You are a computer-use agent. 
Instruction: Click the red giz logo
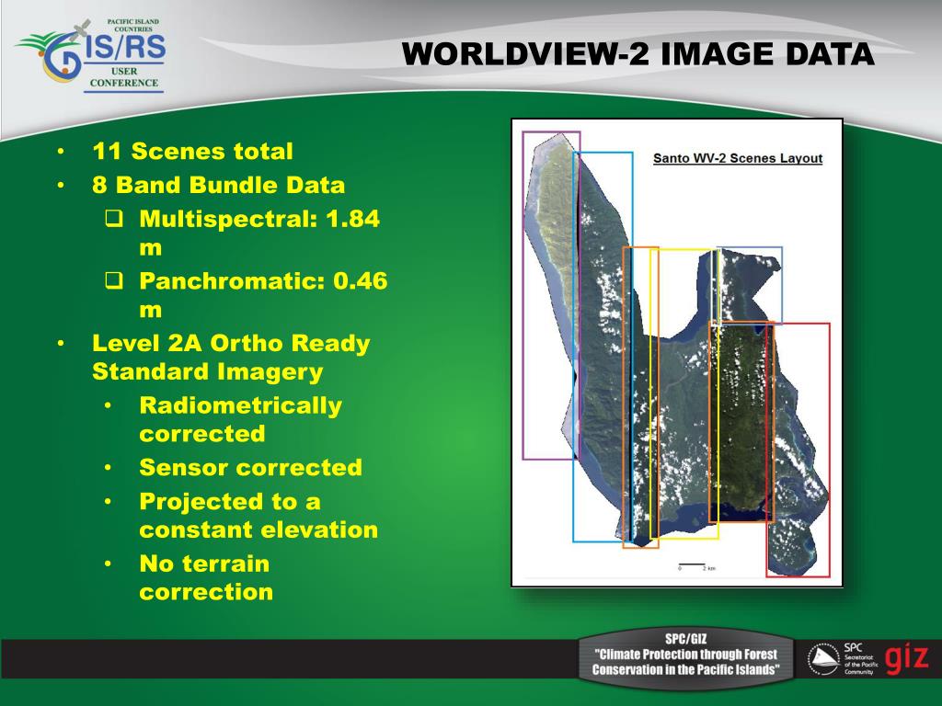pyautogui.click(x=906, y=657)
